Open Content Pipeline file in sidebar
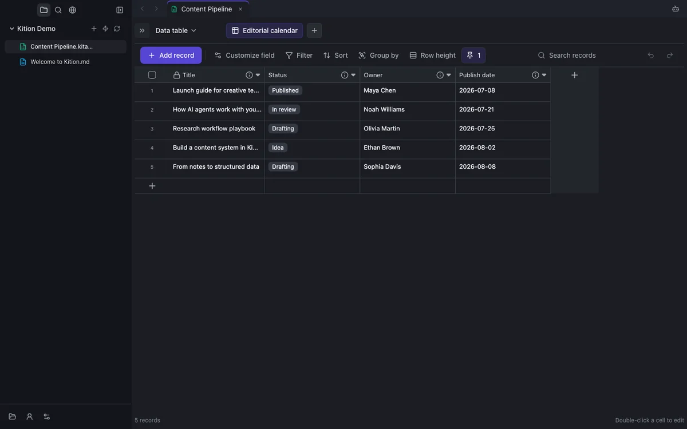687x429 pixels. click(x=65, y=46)
